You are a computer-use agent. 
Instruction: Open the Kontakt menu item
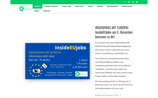(x=37, y=11)
